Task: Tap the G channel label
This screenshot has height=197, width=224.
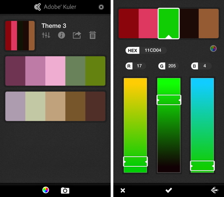Action: tap(162, 66)
